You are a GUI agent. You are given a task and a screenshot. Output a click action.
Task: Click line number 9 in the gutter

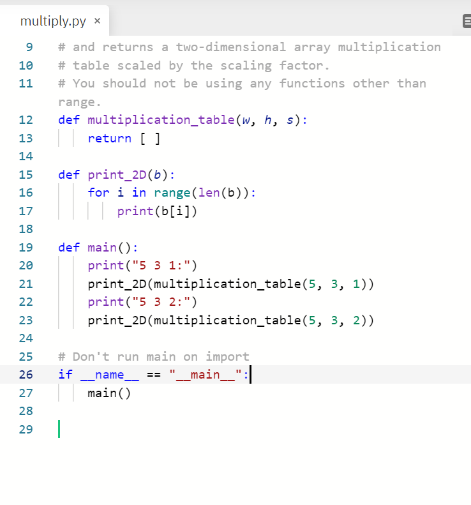[x=29, y=47]
